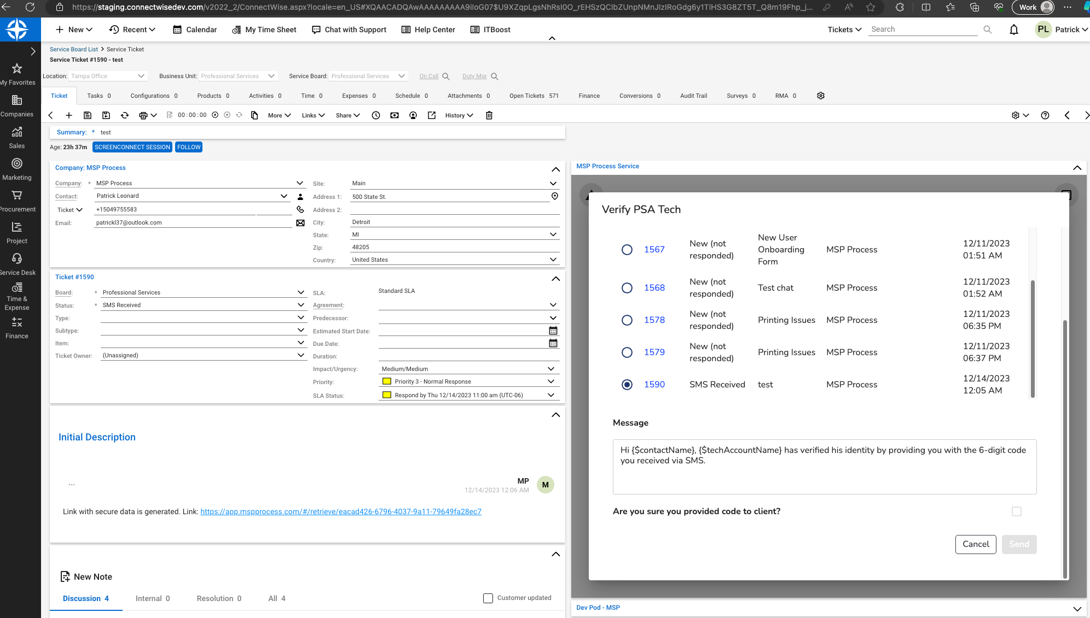1090x618 pixels.
Task: Collapse the Company: MSP Process section
Action: click(x=555, y=169)
